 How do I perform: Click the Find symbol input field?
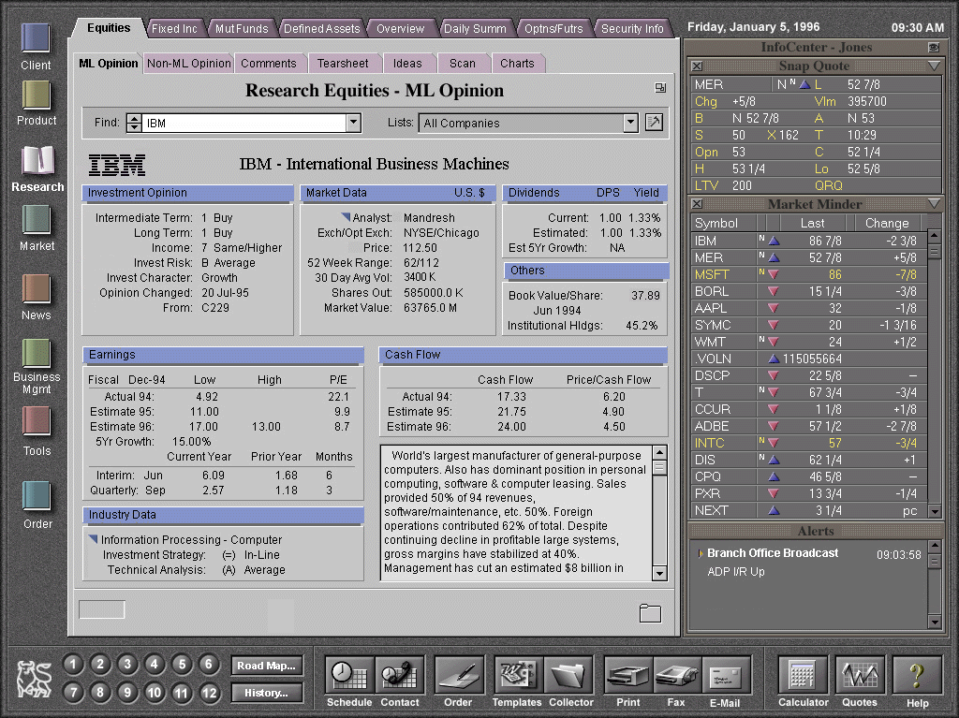pyautogui.click(x=244, y=123)
